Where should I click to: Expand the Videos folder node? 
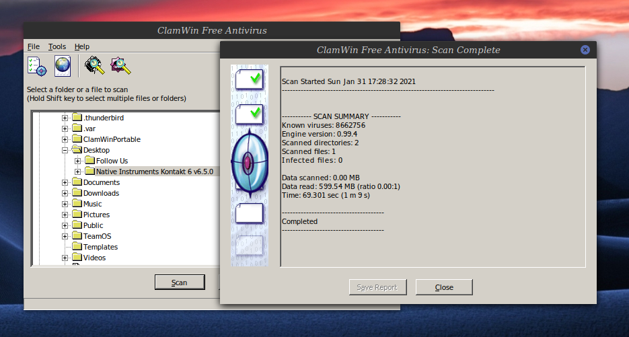click(x=65, y=258)
